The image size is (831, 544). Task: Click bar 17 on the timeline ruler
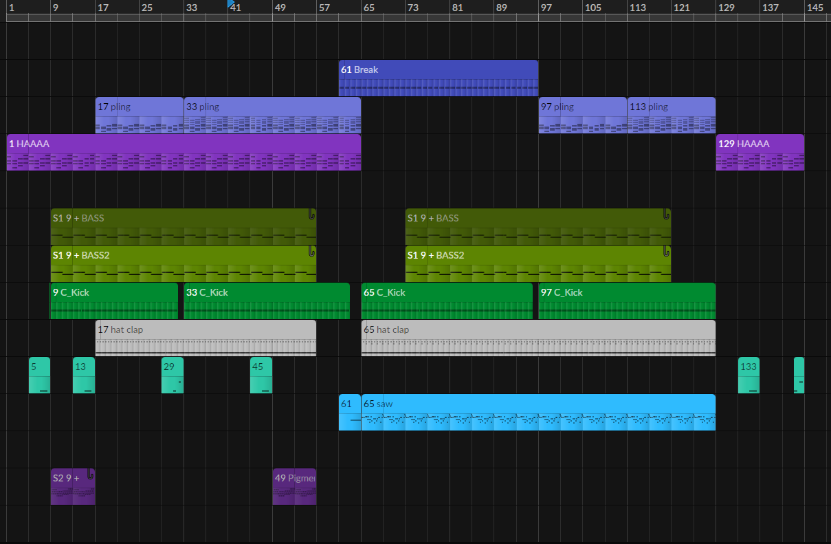pyautogui.click(x=102, y=8)
